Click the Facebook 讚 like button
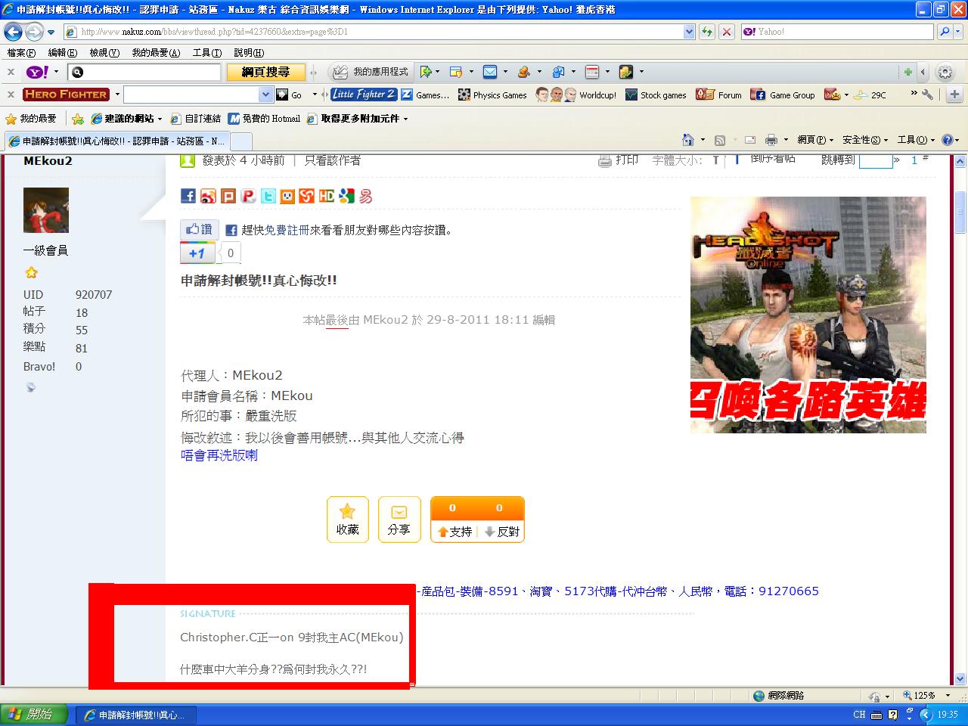Image resolution: width=968 pixels, height=726 pixels. (x=200, y=229)
